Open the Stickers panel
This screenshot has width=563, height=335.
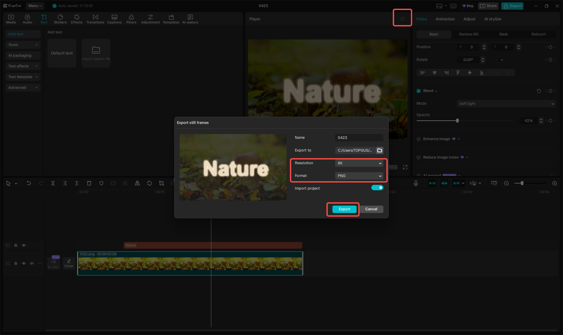pos(60,19)
